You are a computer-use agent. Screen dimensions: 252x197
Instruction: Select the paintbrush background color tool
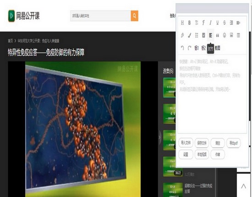click(190, 35)
